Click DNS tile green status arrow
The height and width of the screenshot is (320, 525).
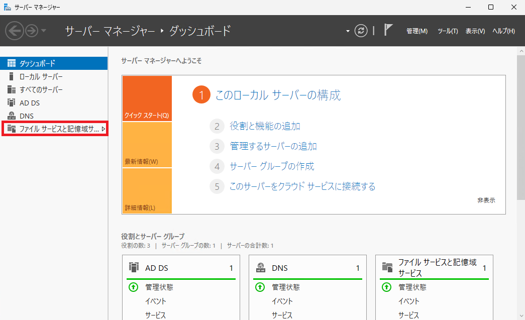point(260,287)
